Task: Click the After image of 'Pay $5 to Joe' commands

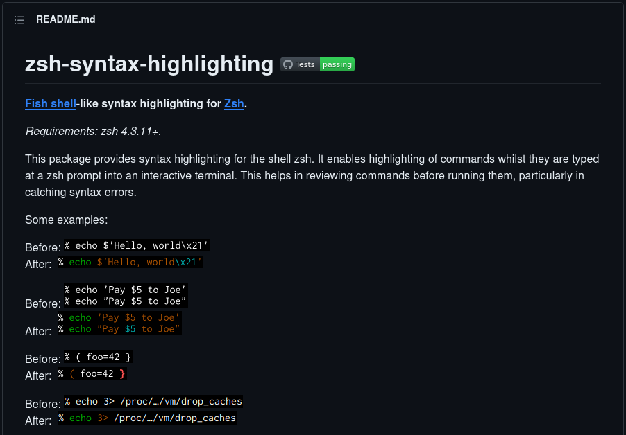Action: pyautogui.click(x=119, y=323)
